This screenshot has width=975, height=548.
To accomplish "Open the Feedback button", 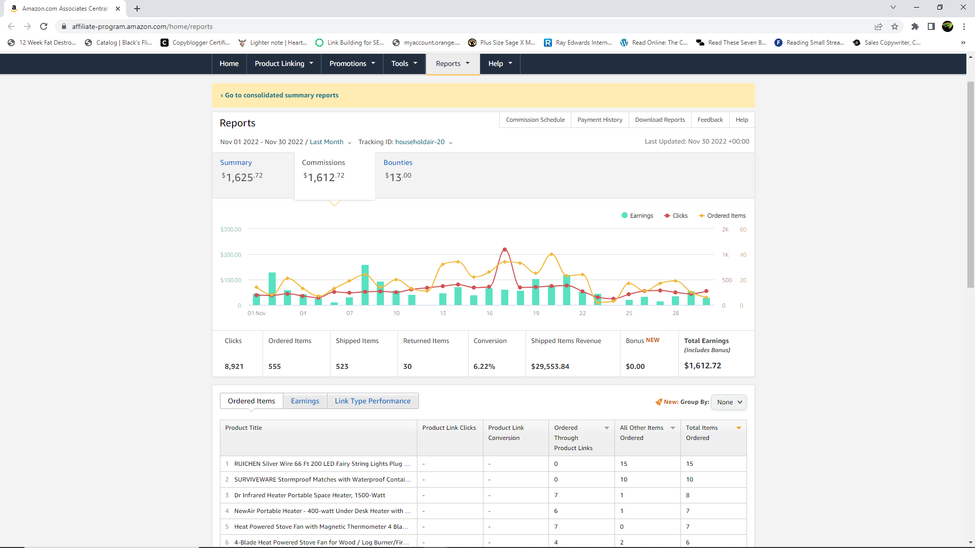I will tap(710, 120).
